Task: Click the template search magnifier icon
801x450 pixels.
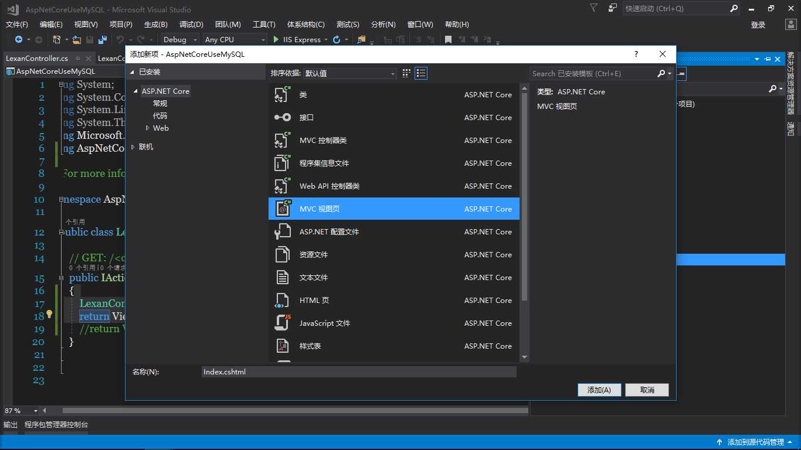Action: point(661,73)
